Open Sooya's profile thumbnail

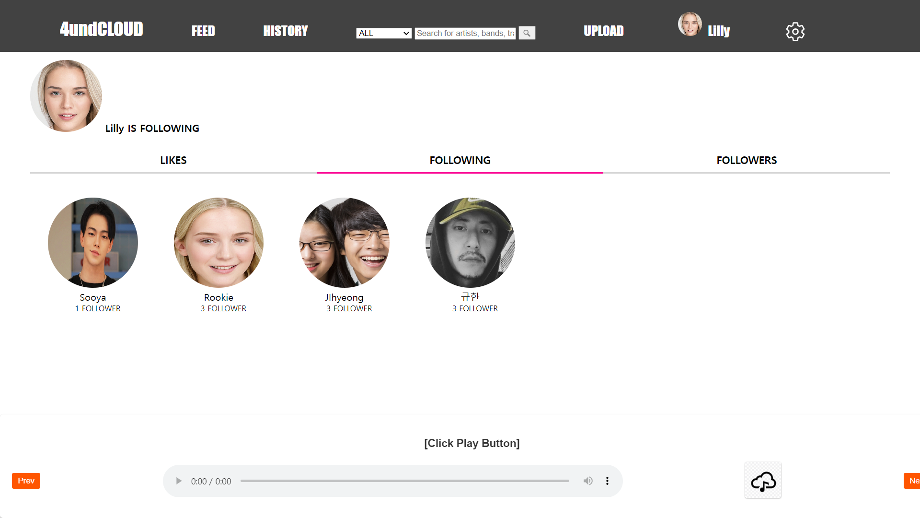[x=93, y=243]
